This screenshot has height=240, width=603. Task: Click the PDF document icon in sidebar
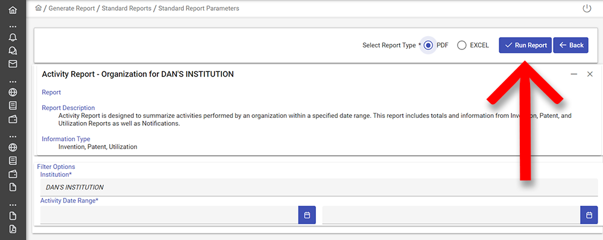point(13,229)
